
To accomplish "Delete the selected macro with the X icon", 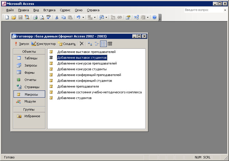I will pos(82,43).
